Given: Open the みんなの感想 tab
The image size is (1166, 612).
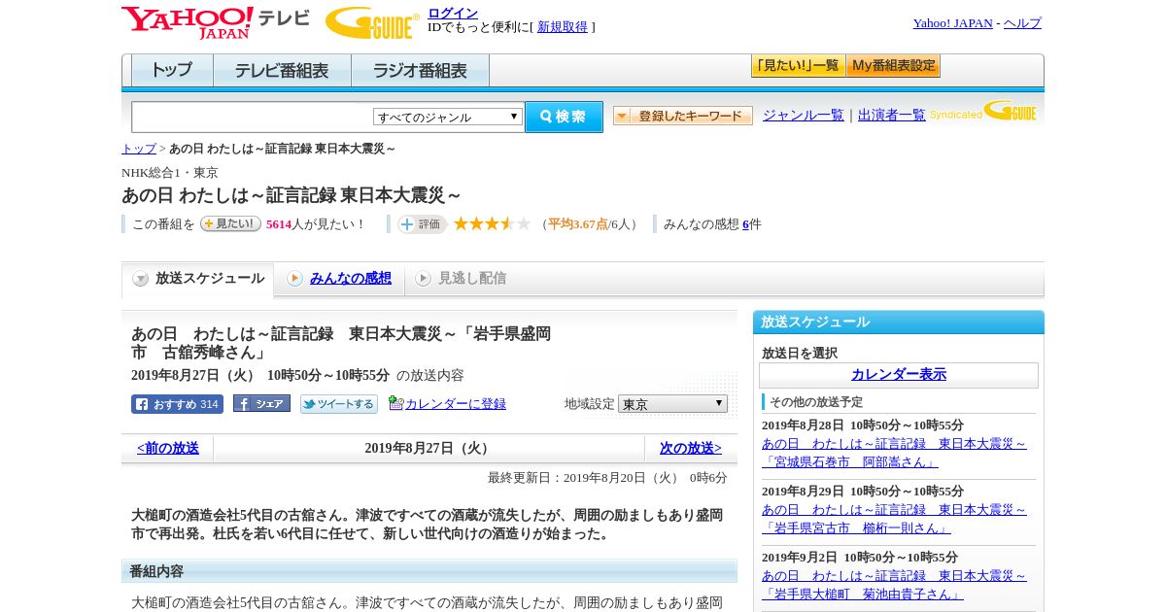Looking at the screenshot, I should [339, 279].
